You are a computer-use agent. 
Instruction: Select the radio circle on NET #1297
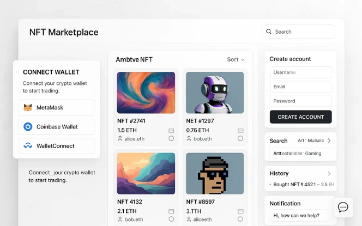tap(240, 139)
